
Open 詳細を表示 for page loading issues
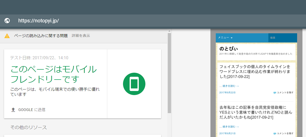pos(81,36)
